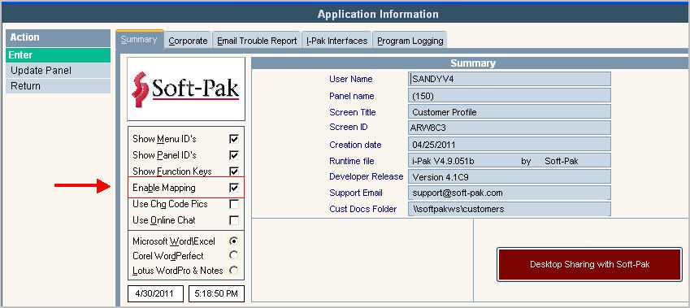
Task: Click the Cust Docs Folder field
Action: (510, 209)
